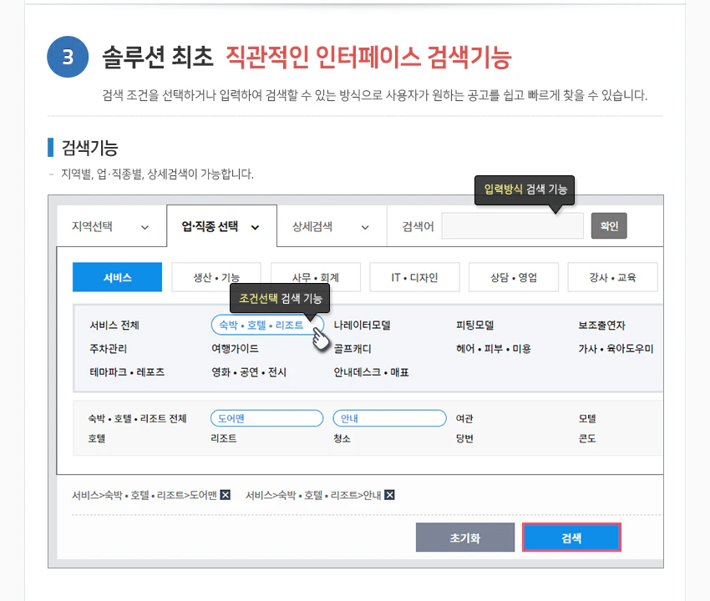The width and height of the screenshot is (710, 601).
Task: Choose 안내데스크•매표 job type
Action: pyautogui.click(x=372, y=372)
